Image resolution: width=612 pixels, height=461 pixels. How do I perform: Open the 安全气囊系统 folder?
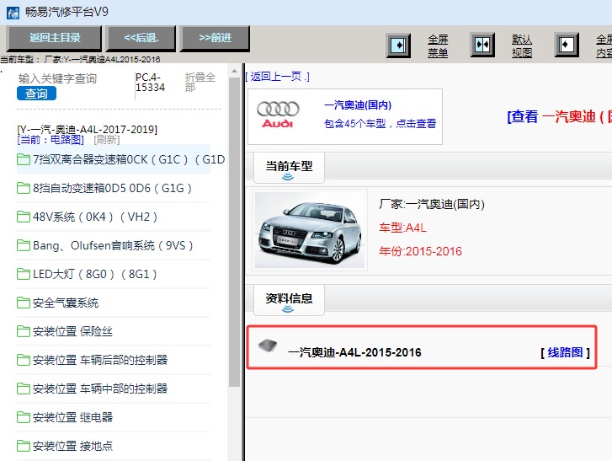[x=114, y=303]
